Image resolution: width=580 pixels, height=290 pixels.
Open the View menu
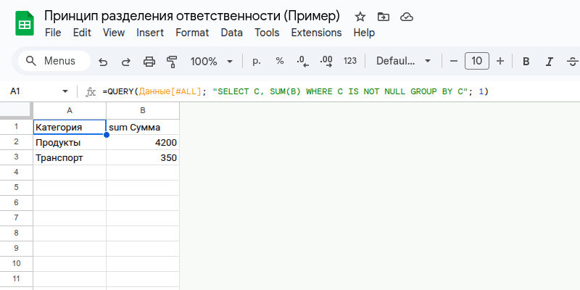[114, 33]
